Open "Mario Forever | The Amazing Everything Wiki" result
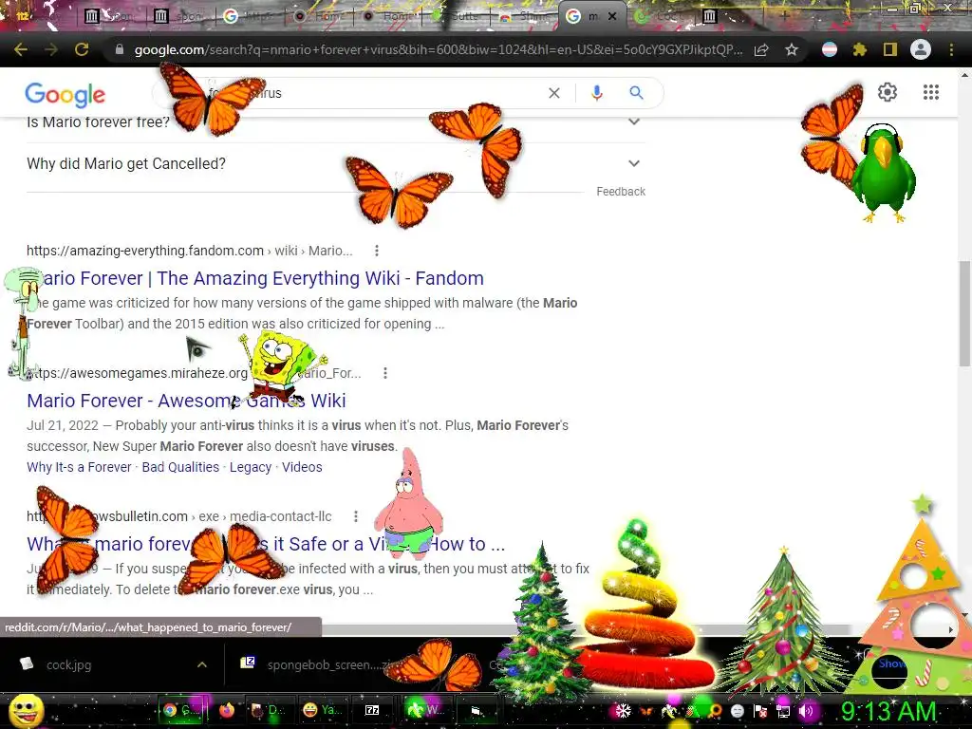Viewport: 972px width, 729px height. click(x=255, y=278)
